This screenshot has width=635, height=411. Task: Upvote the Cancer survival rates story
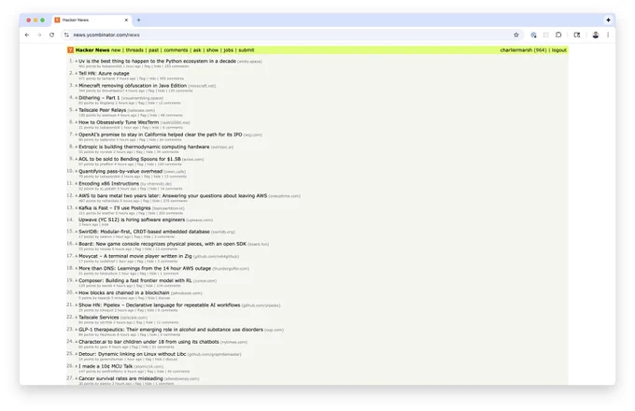76,378
